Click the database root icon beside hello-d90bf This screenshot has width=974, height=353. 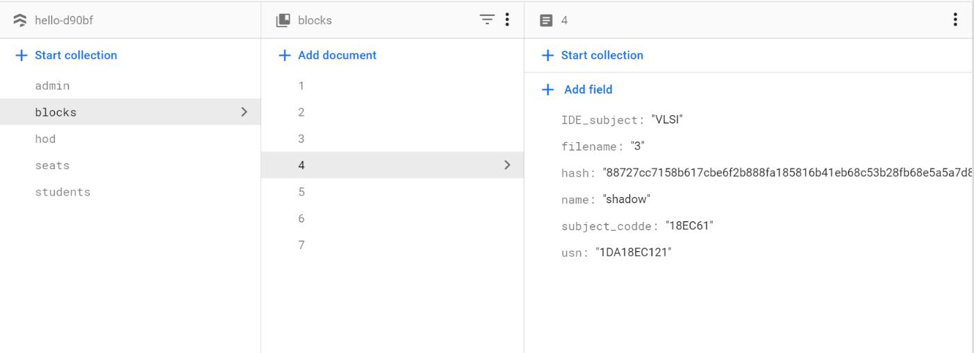pyautogui.click(x=21, y=20)
